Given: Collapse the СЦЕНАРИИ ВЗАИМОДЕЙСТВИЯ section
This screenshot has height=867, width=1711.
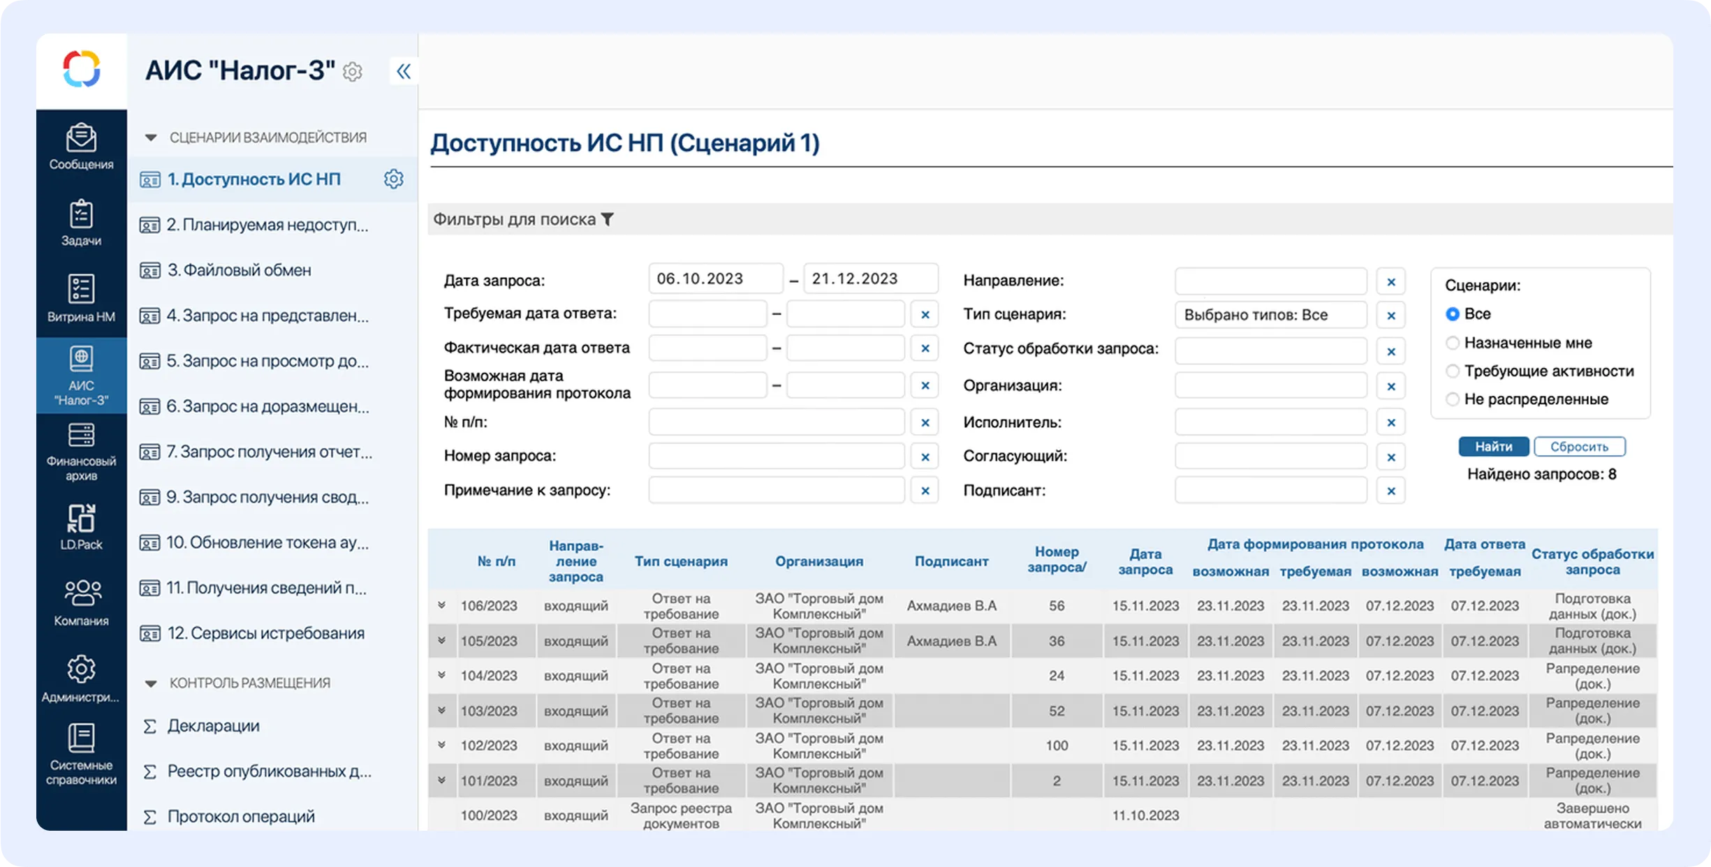Looking at the screenshot, I should coord(151,137).
